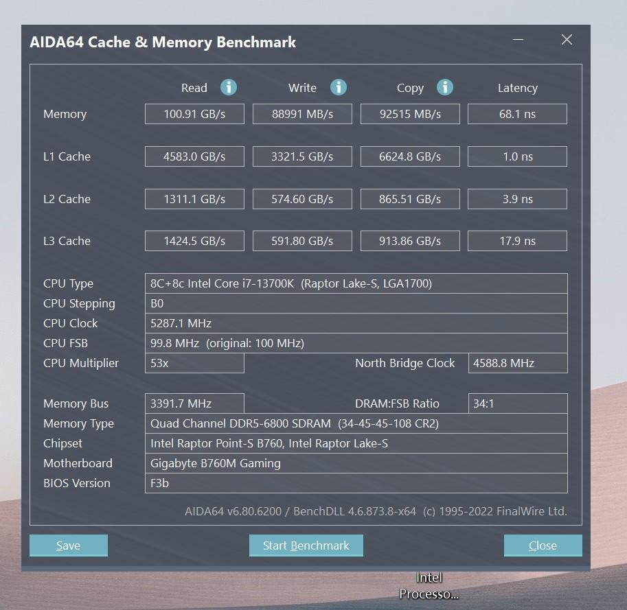Select the Memory Read value 100.91 GB/s
Viewport: 627px width, 610px height.
pos(194,114)
